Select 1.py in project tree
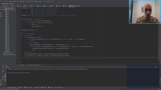This screenshot has height=90, width=161. [7, 11]
